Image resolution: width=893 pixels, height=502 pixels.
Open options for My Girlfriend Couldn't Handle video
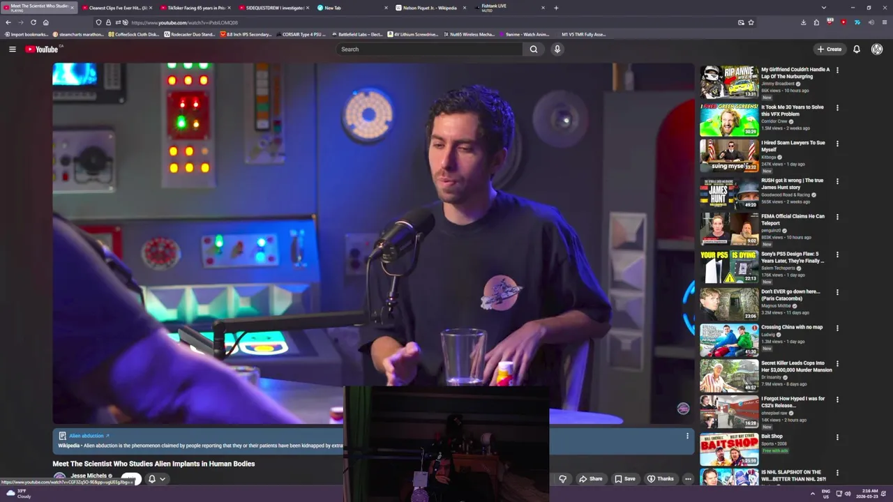[x=837, y=70]
